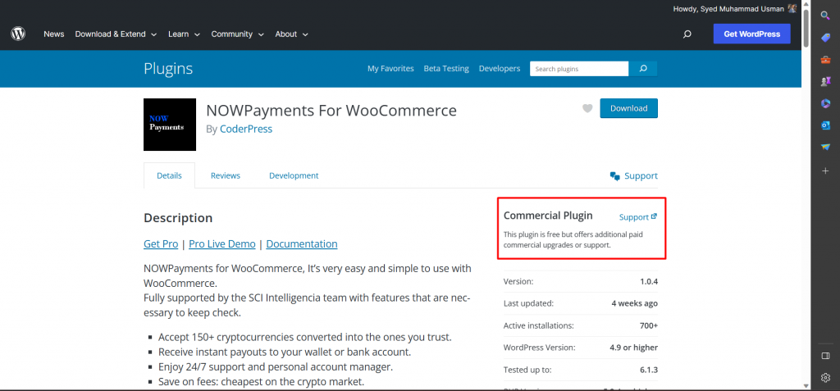Click the WordPress logo icon
840x391 pixels.
point(18,34)
